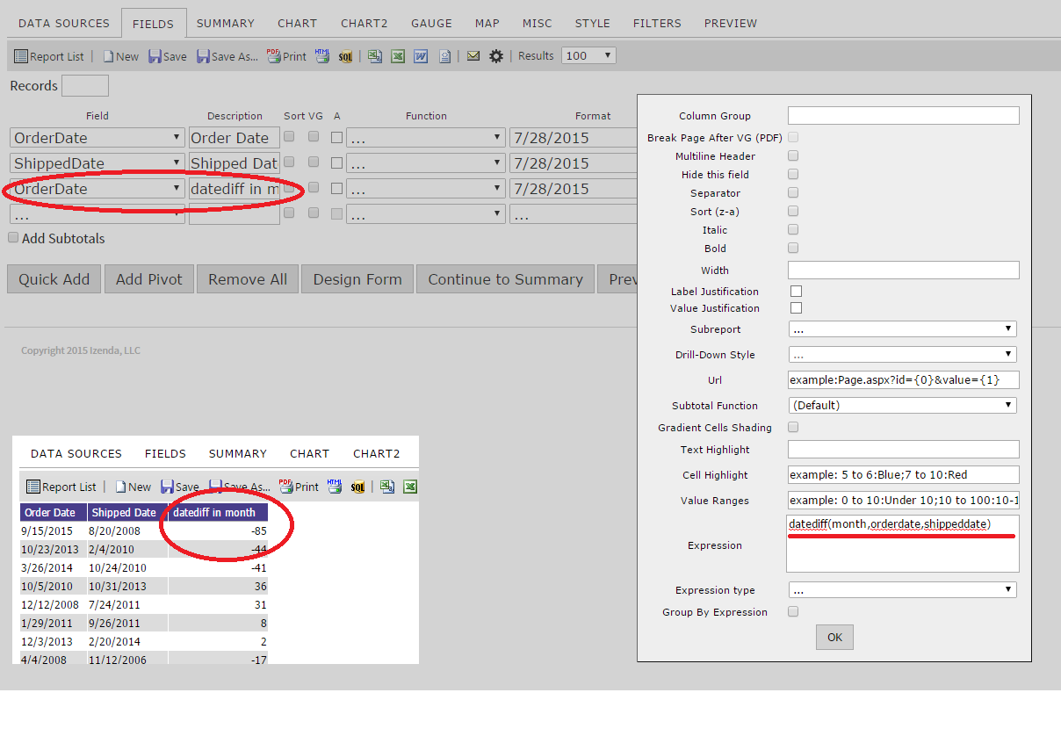This screenshot has height=736, width=1061.
Task: Click the Remove All button
Action: pyautogui.click(x=248, y=279)
